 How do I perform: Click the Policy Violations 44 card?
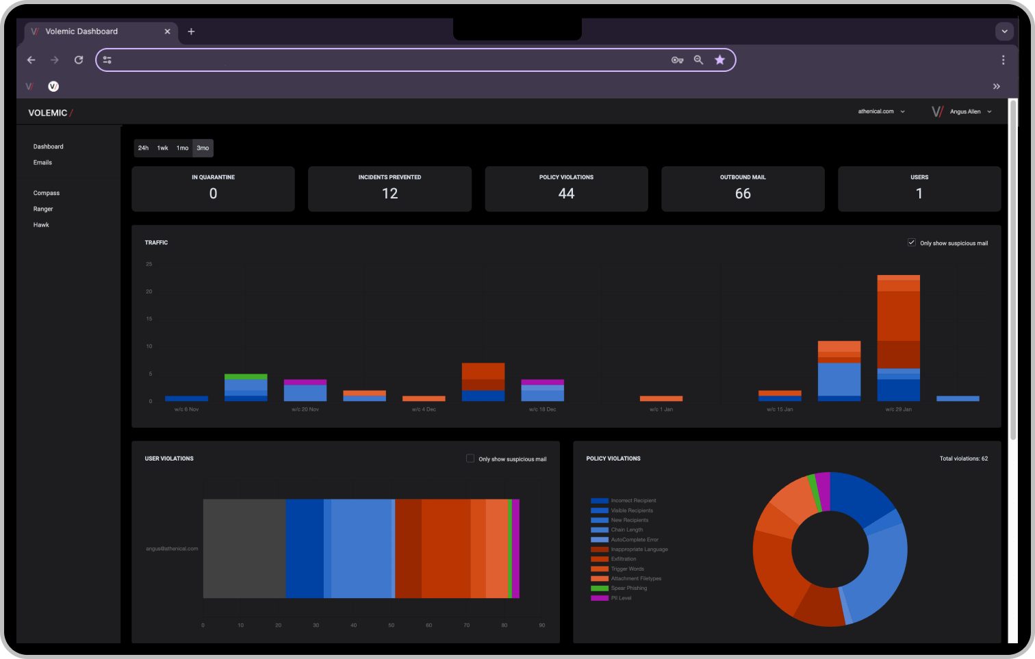point(566,189)
